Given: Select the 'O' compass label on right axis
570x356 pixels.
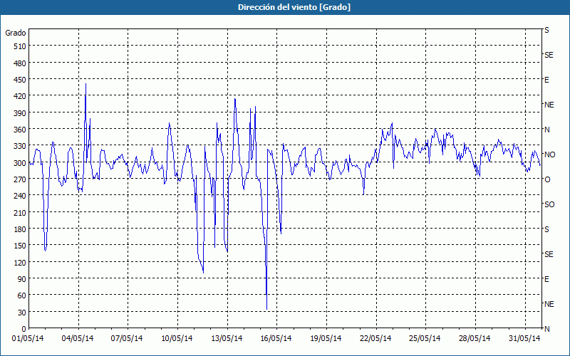Looking at the screenshot, I should point(547,179).
